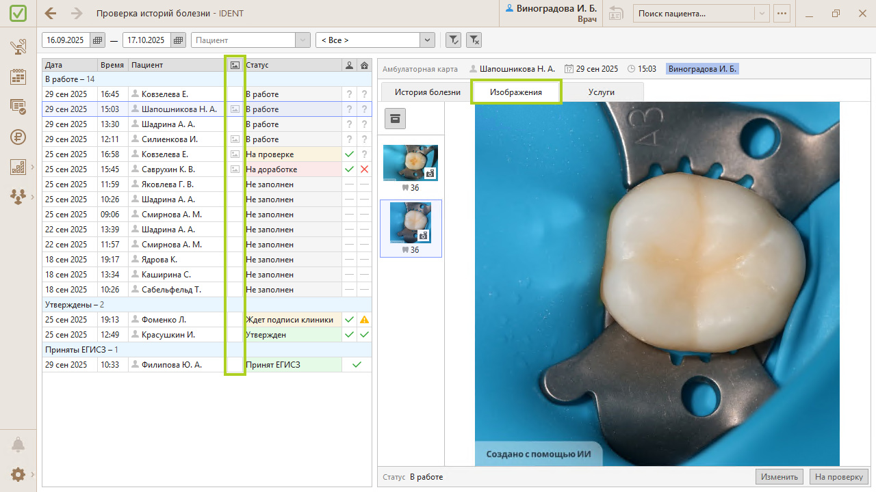This screenshot has width=876, height=492.
Task: Select the first tooth 36 thumbnail
Action: (410, 163)
